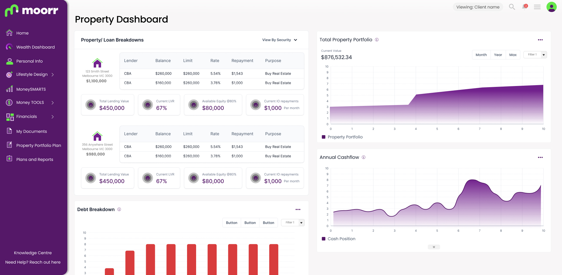Click the MoneySMARTS bar chart icon
Image resolution: width=562 pixels, height=275 pixels.
click(9, 89)
